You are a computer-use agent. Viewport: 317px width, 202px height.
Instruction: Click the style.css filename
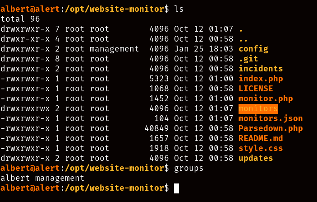pos(261,148)
